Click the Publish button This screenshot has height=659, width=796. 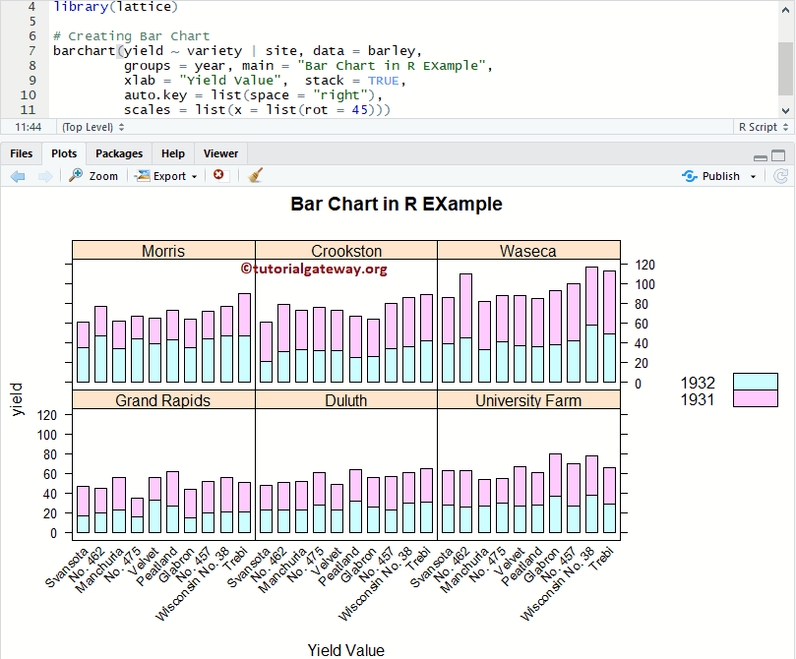coord(712,175)
